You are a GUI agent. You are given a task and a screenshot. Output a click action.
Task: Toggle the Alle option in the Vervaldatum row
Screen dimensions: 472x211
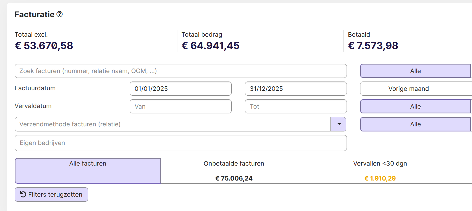tap(416, 106)
